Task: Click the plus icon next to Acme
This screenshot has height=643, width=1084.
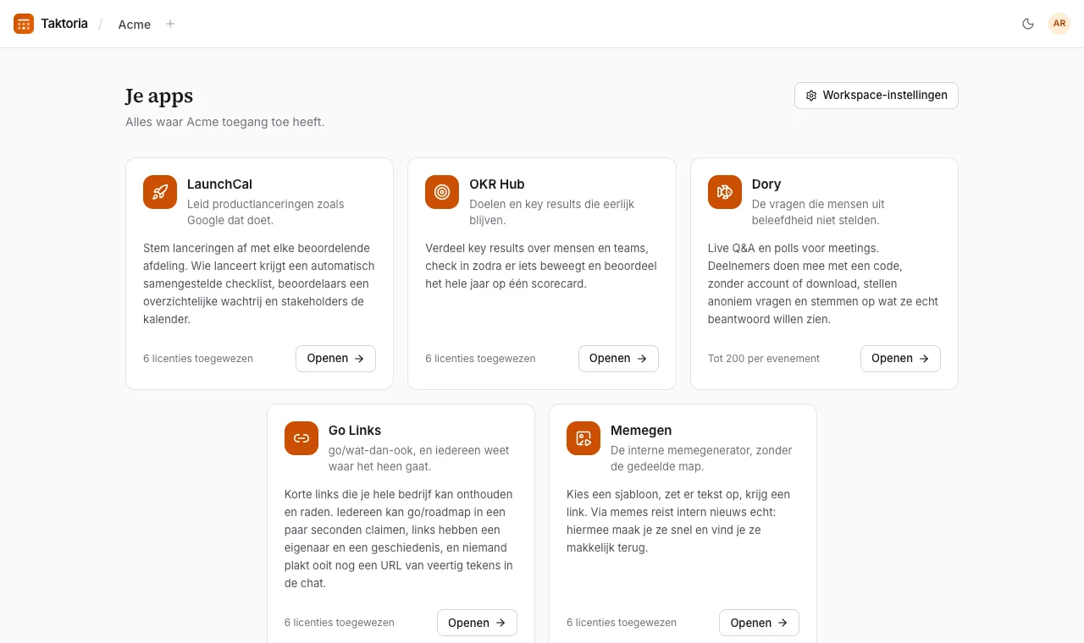Action: click(170, 24)
